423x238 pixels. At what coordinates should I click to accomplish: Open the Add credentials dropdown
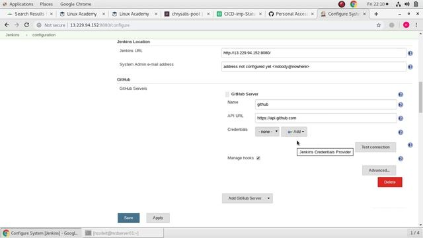click(x=294, y=132)
